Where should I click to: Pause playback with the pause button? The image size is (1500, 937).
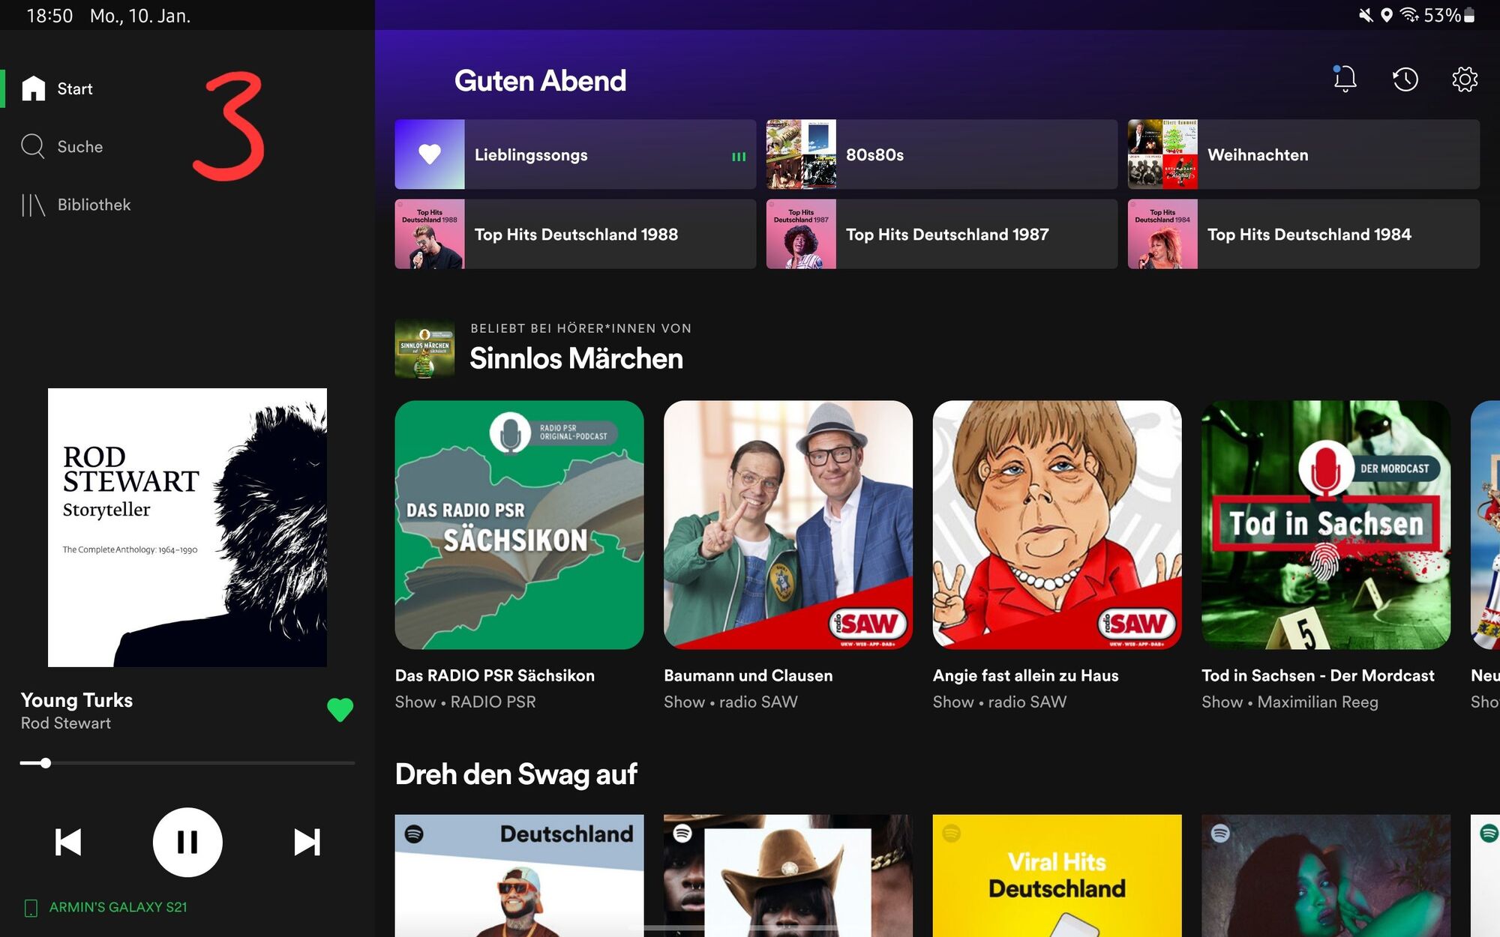coord(187,842)
